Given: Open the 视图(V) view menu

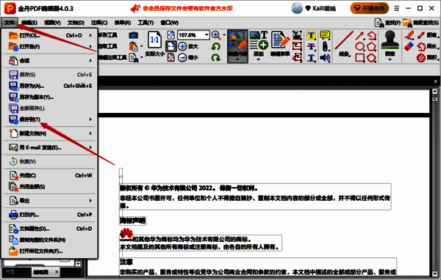Looking at the screenshot, I should pyautogui.click(x=53, y=23).
